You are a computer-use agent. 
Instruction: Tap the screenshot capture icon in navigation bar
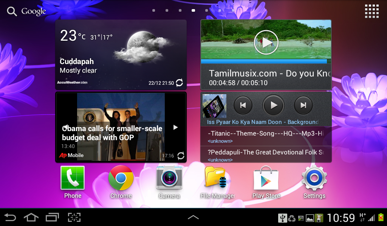click(x=74, y=217)
